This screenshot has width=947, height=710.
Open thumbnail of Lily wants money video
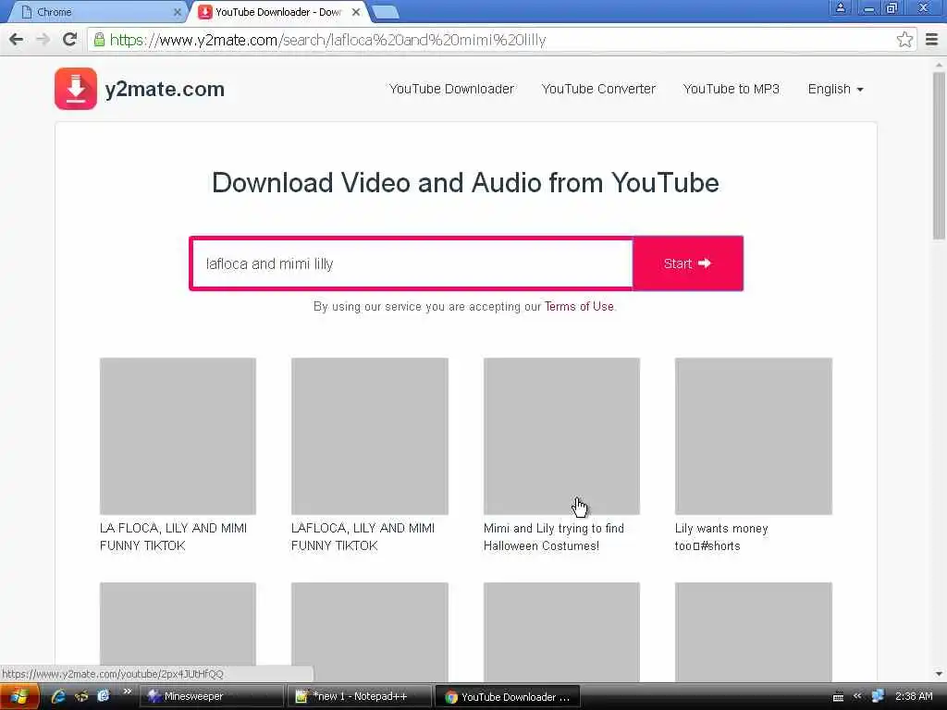753,436
